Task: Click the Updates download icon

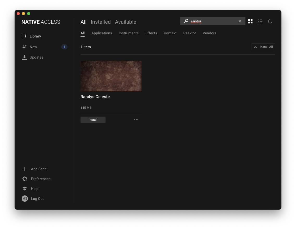Action: click(24, 57)
